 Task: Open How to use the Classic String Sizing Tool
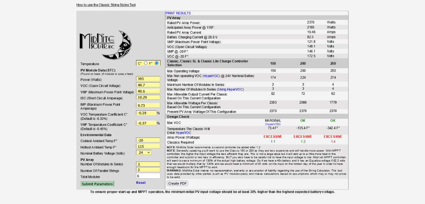pyautogui.click(x=106, y=5)
